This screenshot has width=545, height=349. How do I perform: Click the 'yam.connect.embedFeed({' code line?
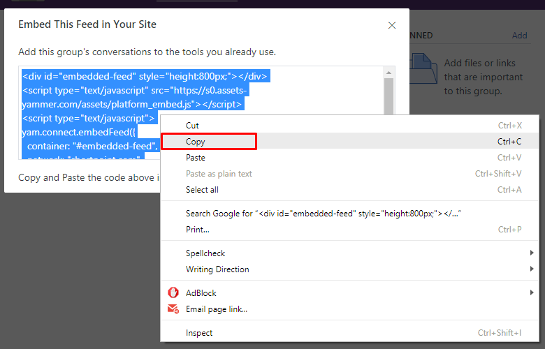79,133
